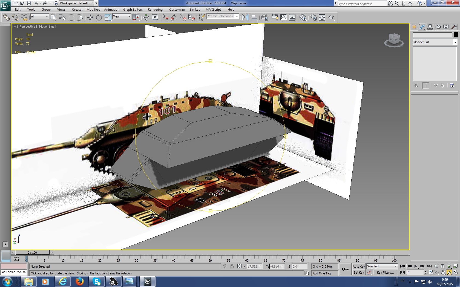Image resolution: width=460 pixels, height=287 pixels.
Task: Open the Edit menu
Action: [x=18, y=10]
